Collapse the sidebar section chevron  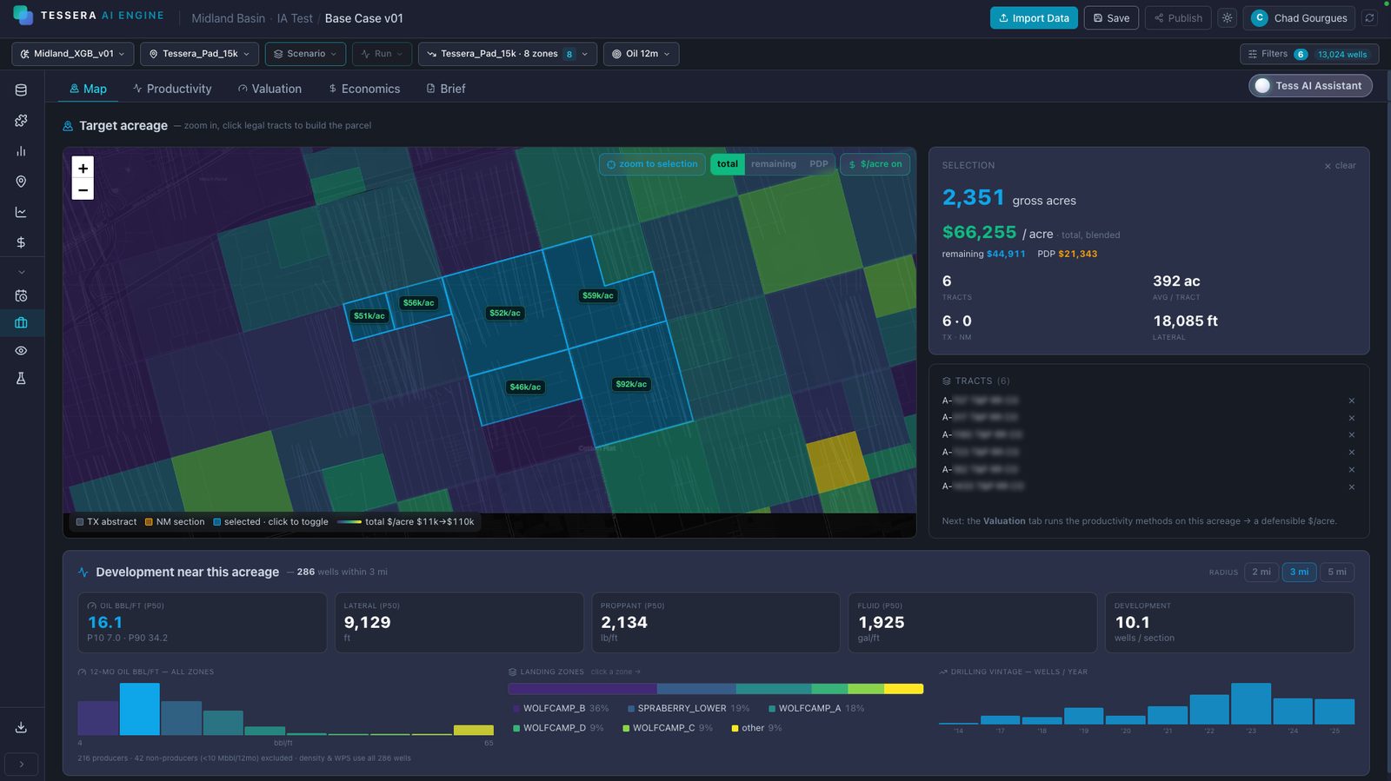(x=21, y=272)
